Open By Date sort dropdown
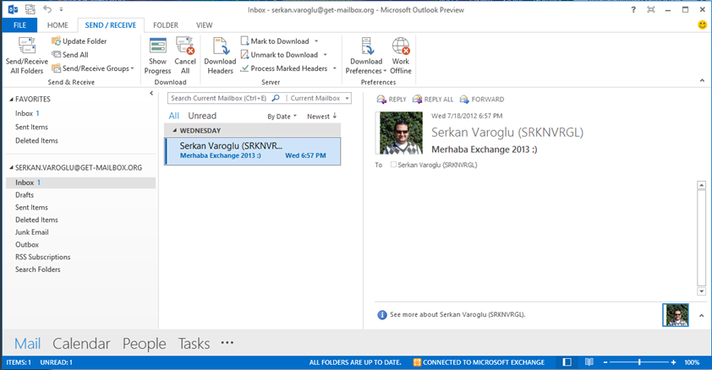Image resolution: width=712 pixels, height=370 pixels. (x=282, y=117)
